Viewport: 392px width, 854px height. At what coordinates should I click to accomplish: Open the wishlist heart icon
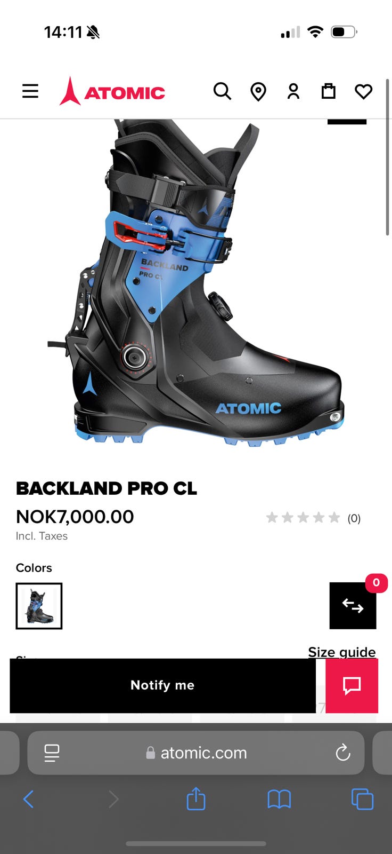(364, 92)
